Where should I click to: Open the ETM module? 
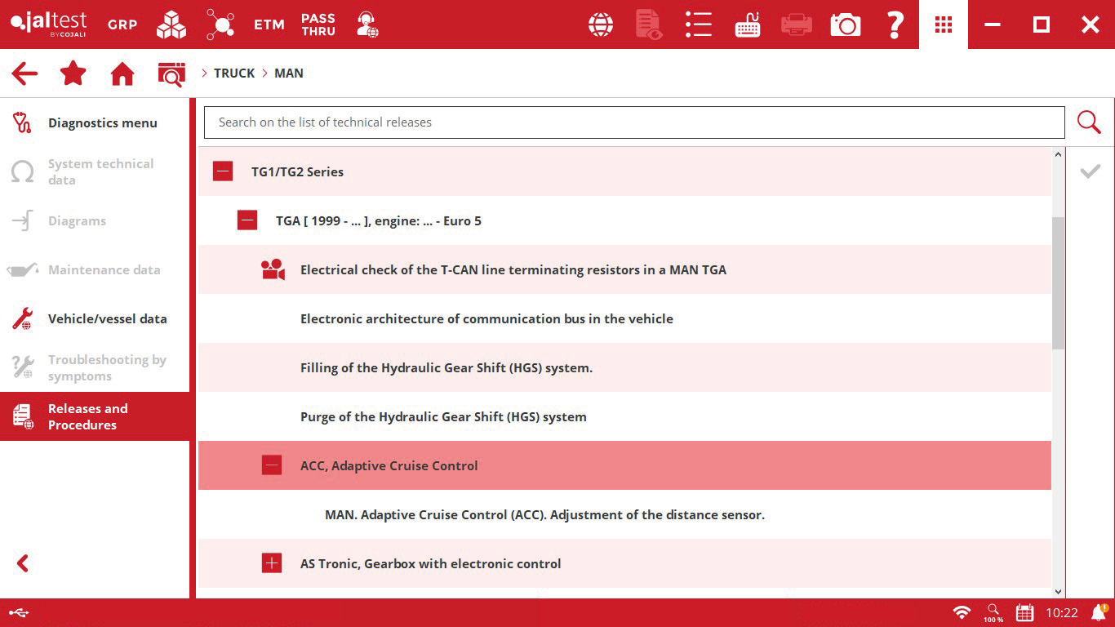(269, 24)
